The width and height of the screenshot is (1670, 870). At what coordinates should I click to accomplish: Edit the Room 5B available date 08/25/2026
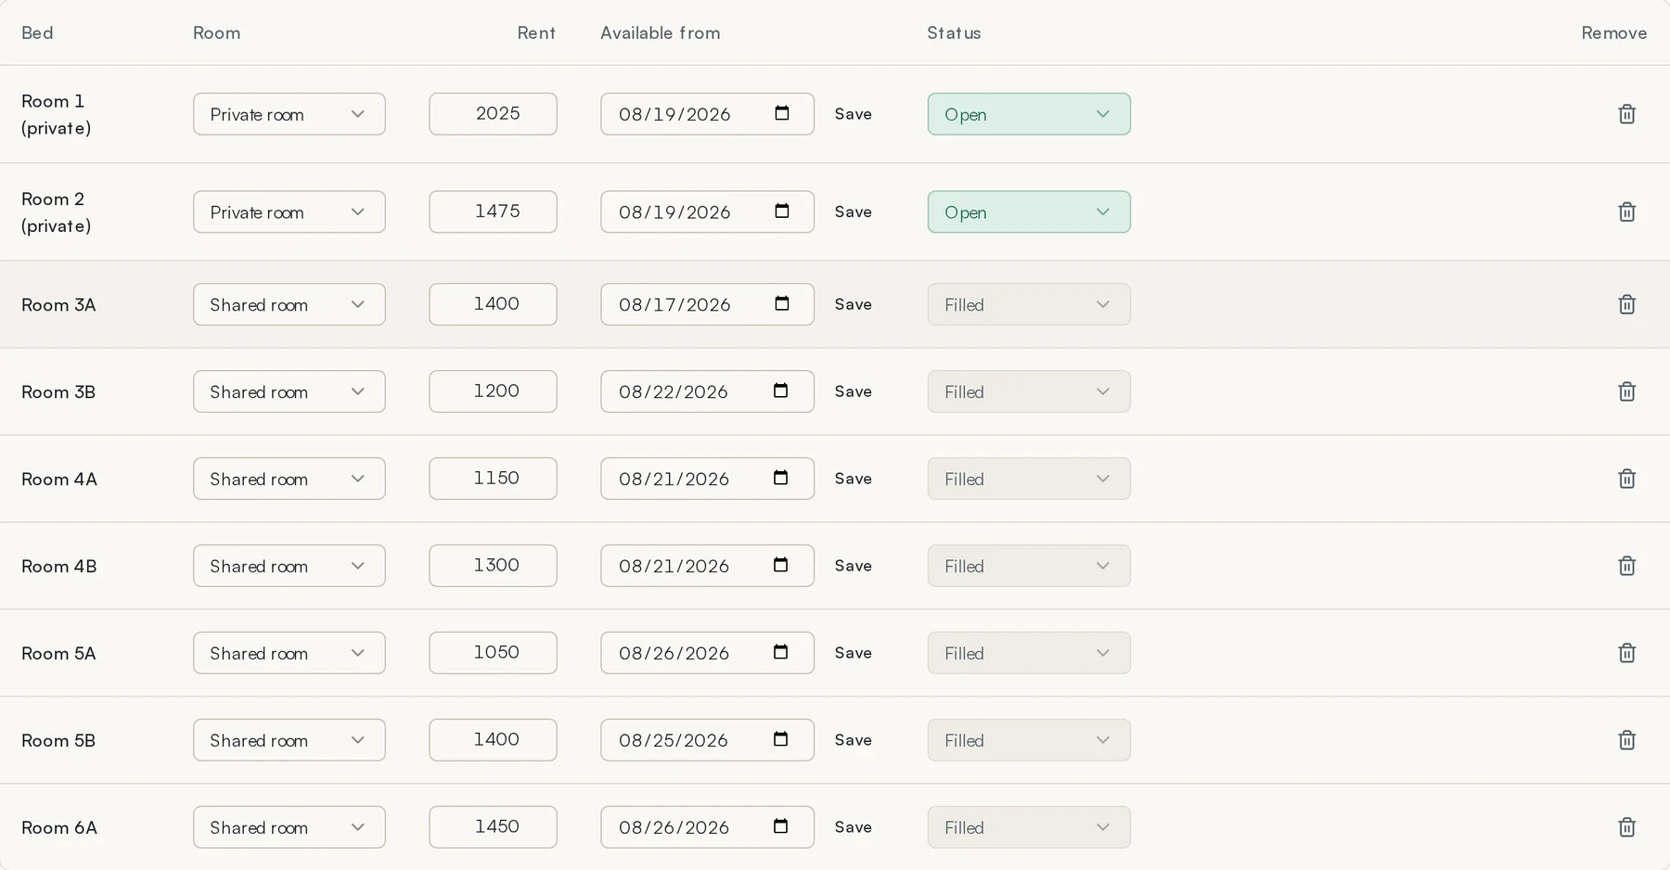tap(707, 740)
